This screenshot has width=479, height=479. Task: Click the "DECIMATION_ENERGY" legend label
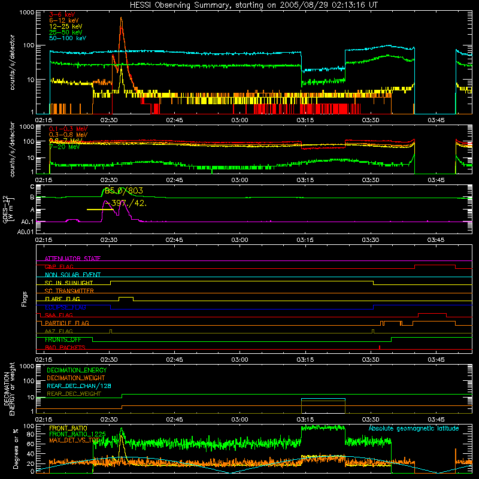(x=77, y=370)
